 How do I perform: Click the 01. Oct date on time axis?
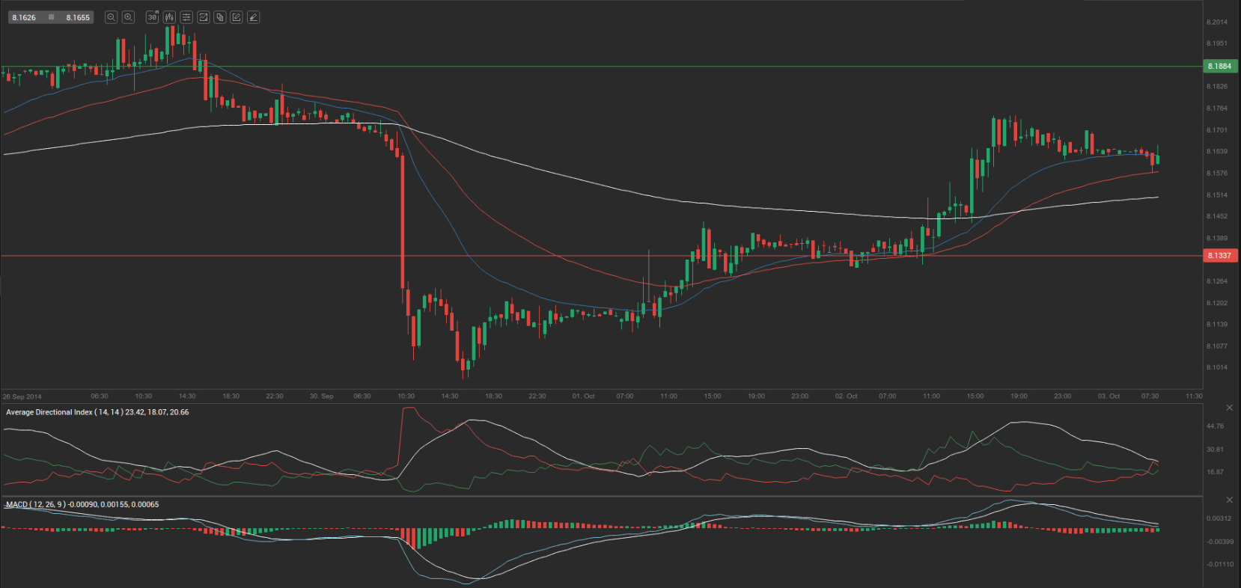[x=584, y=396]
